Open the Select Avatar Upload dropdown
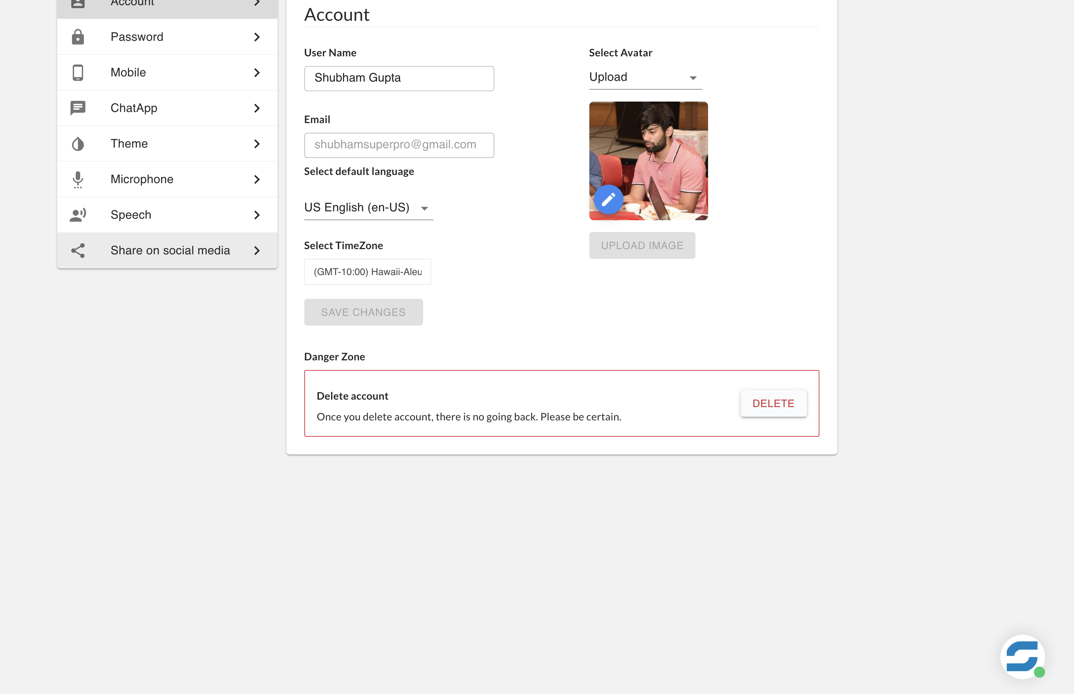The width and height of the screenshot is (1074, 694). 644,77
